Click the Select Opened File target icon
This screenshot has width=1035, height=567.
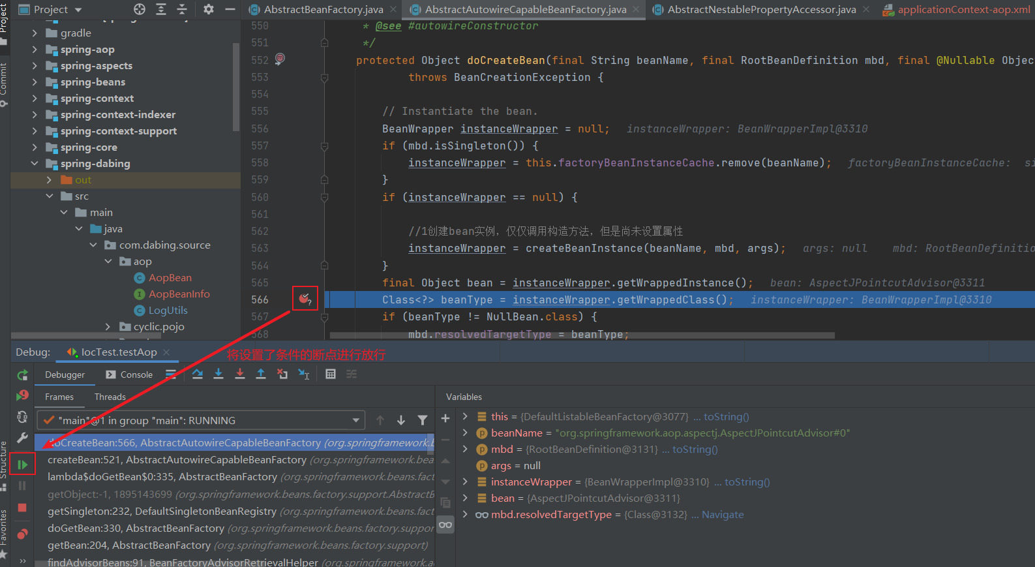coord(140,9)
